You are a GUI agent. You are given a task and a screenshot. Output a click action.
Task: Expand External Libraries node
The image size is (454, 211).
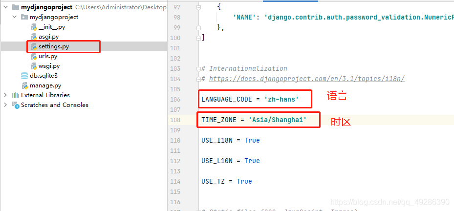pyautogui.click(x=5, y=95)
